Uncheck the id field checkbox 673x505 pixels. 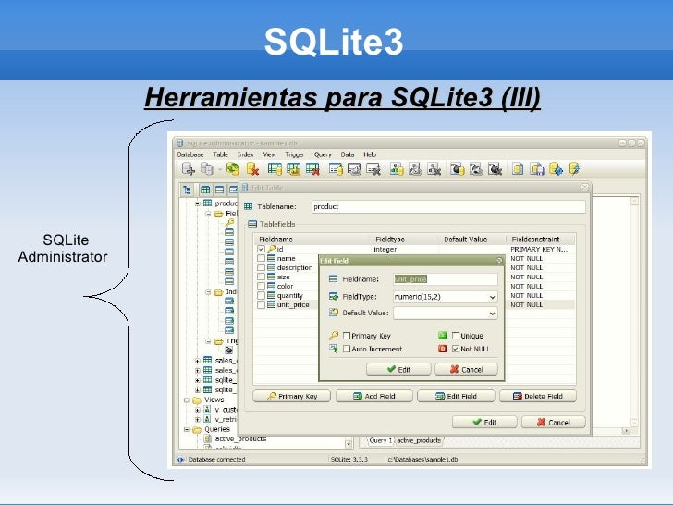(261, 249)
